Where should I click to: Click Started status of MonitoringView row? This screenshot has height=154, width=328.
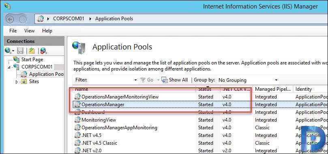coord(206,120)
